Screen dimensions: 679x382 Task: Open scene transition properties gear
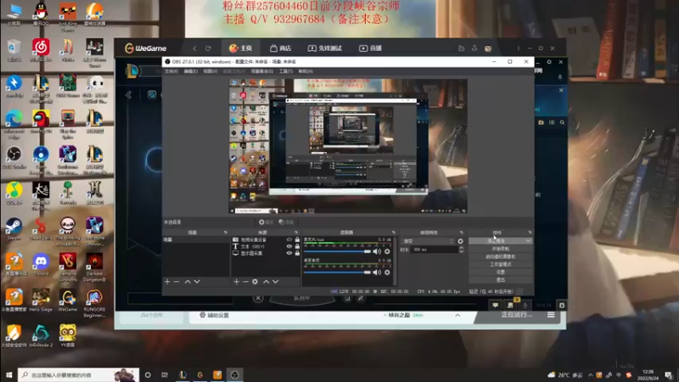coord(460,241)
